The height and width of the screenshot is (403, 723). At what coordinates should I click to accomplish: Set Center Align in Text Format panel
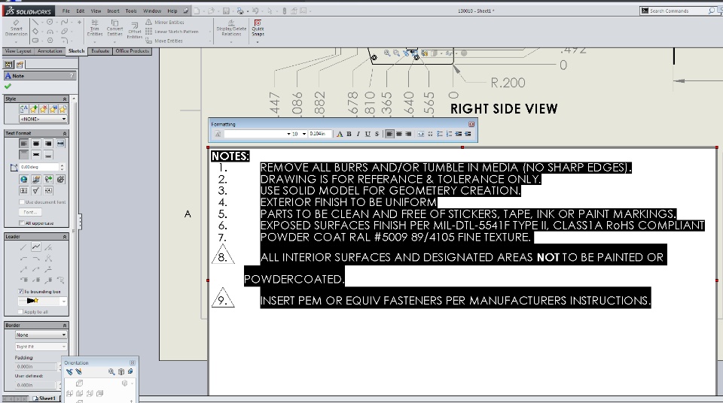tap(36, 144)
